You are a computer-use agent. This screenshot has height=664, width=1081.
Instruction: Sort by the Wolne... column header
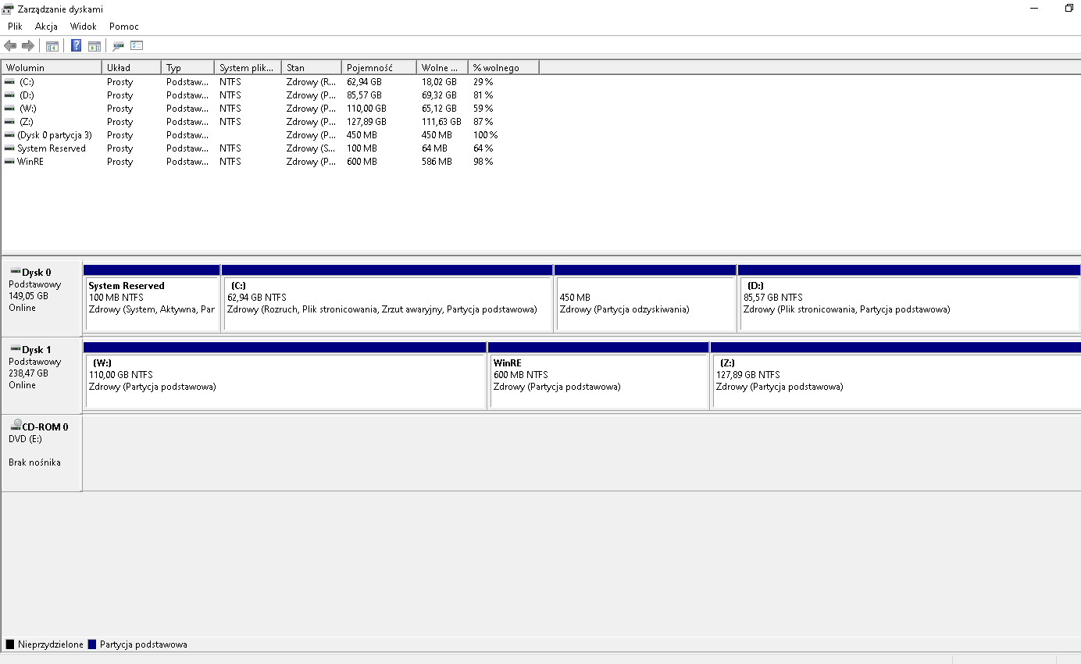[x=442, y=68]
